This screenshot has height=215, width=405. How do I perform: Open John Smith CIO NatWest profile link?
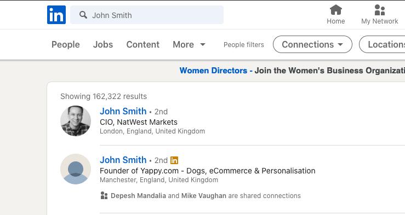pyautogui.click(x=123, y=111)
